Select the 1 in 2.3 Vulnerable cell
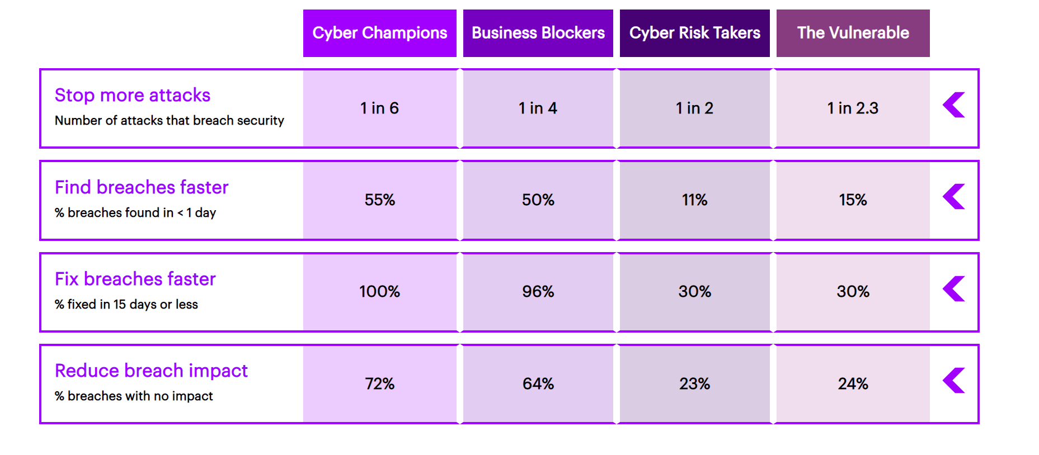Viewport: 1039px width, 455px height. 853,108
